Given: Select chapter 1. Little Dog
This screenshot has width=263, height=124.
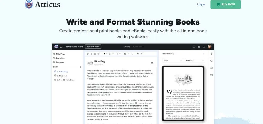Looking at the screenshot, I should [x=61, y=72].
